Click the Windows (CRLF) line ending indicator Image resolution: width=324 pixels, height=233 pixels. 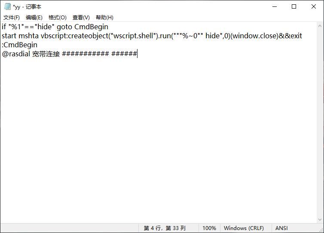point(244,228)
